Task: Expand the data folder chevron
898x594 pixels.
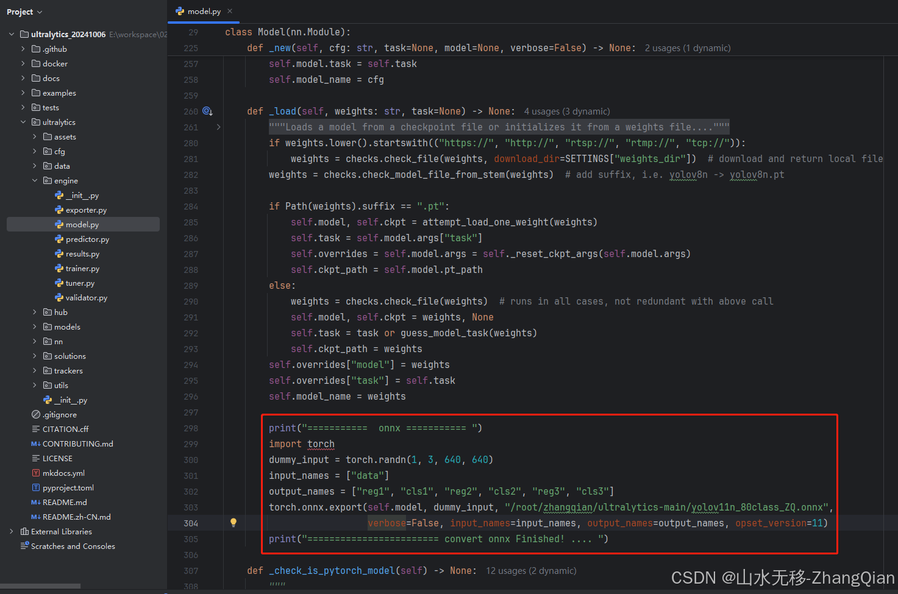Action: (35, 166)
